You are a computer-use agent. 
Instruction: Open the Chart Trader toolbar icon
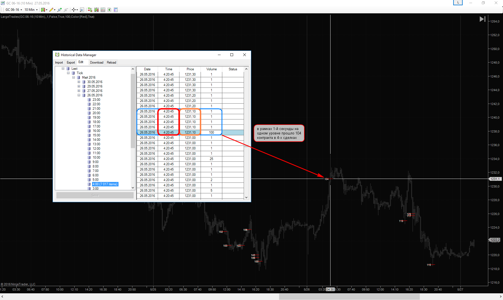tap(90, 10)
